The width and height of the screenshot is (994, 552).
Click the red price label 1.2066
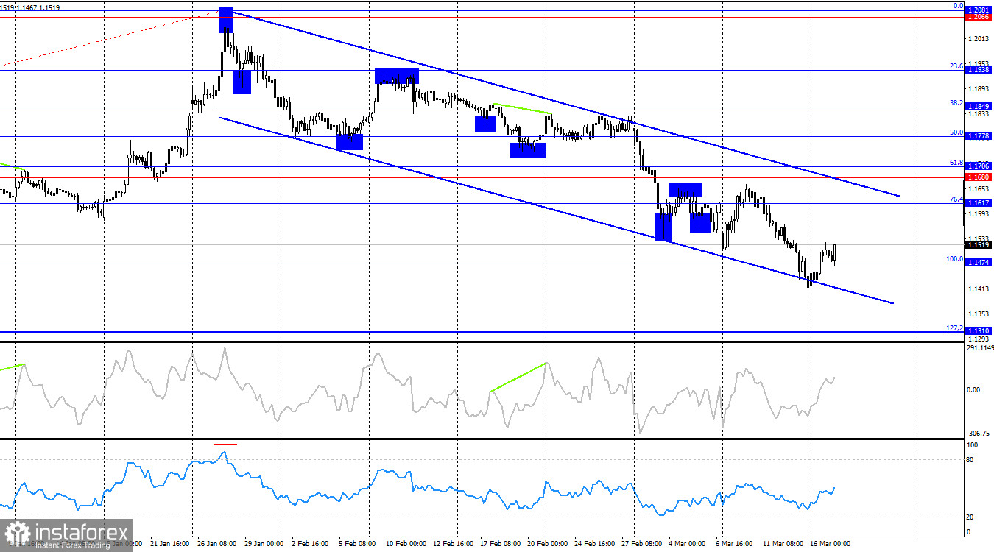(x=978, y=16)
